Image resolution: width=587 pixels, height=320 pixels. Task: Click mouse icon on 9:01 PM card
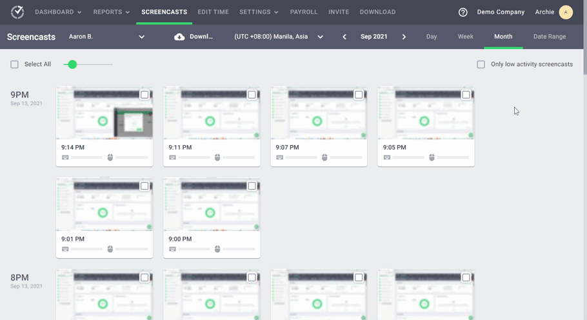[110, 249]
